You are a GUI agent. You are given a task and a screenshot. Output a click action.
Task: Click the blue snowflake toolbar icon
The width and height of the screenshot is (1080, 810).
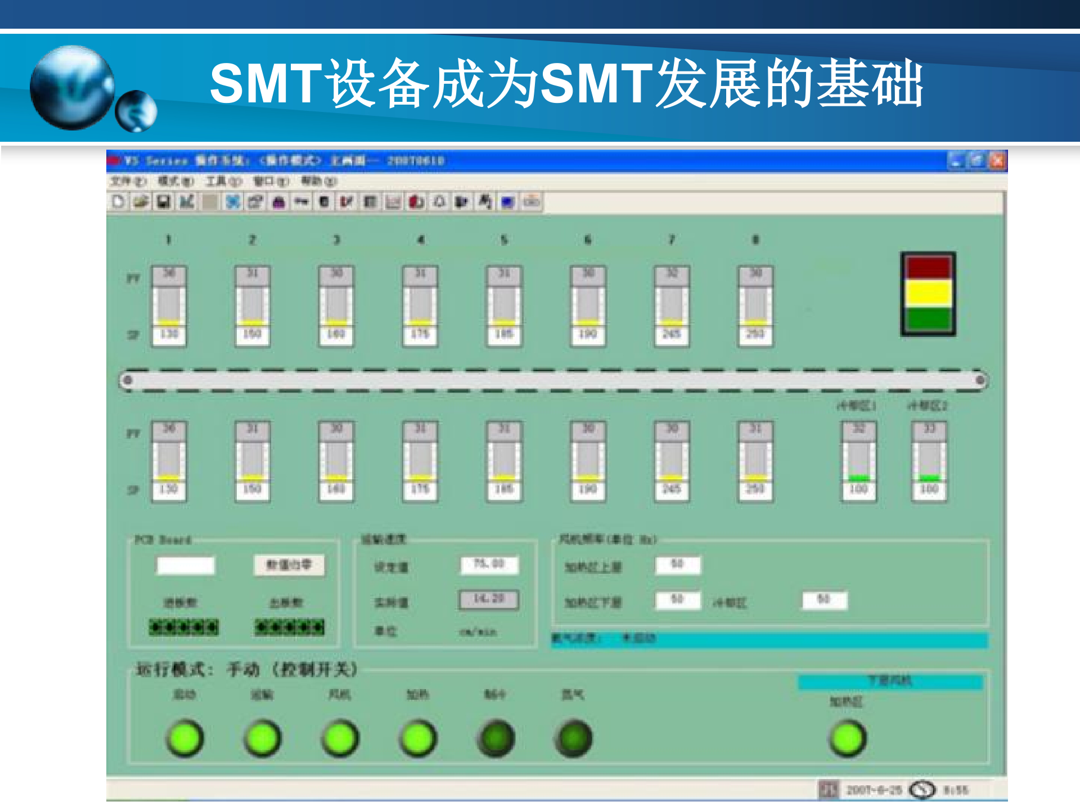233,204
